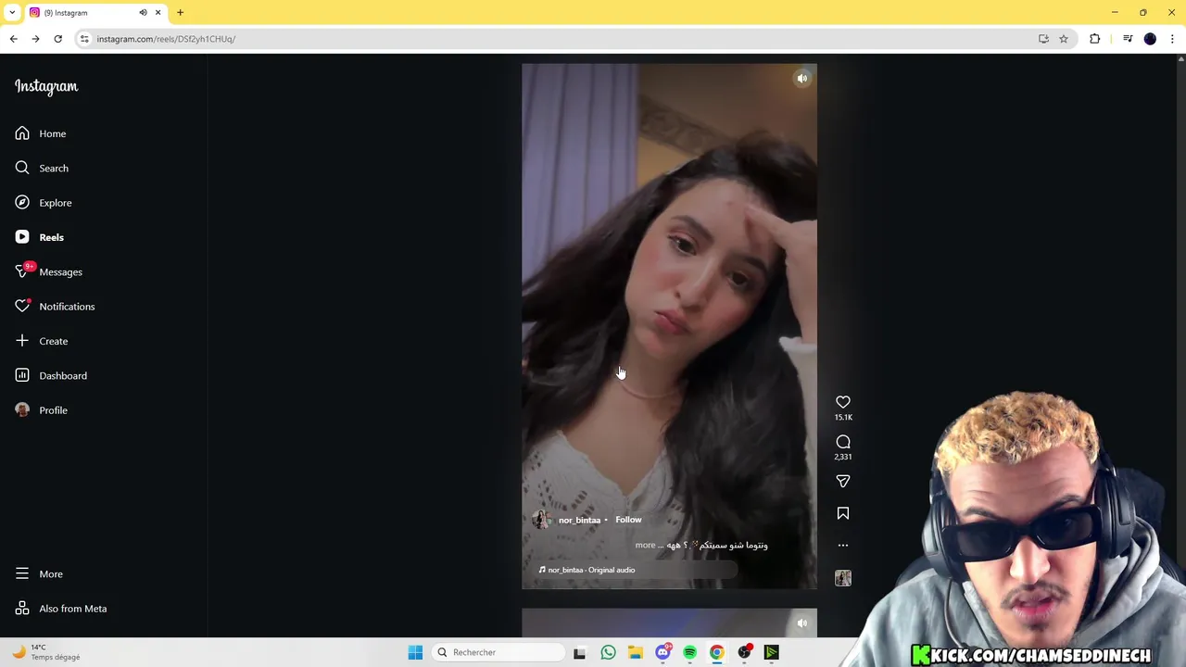
Task: Open Spotify from the taskbar
Action: click(x=689, y=652)
